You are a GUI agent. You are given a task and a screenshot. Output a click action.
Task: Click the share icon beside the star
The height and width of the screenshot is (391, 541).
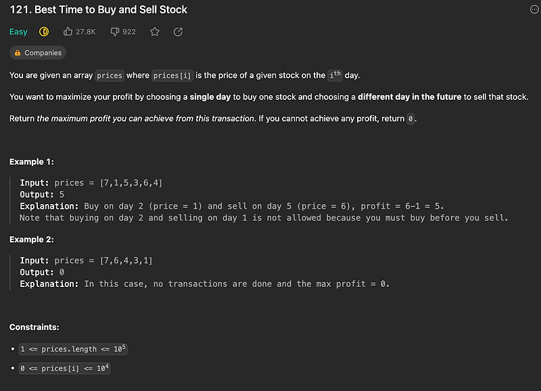click(177, 31)
